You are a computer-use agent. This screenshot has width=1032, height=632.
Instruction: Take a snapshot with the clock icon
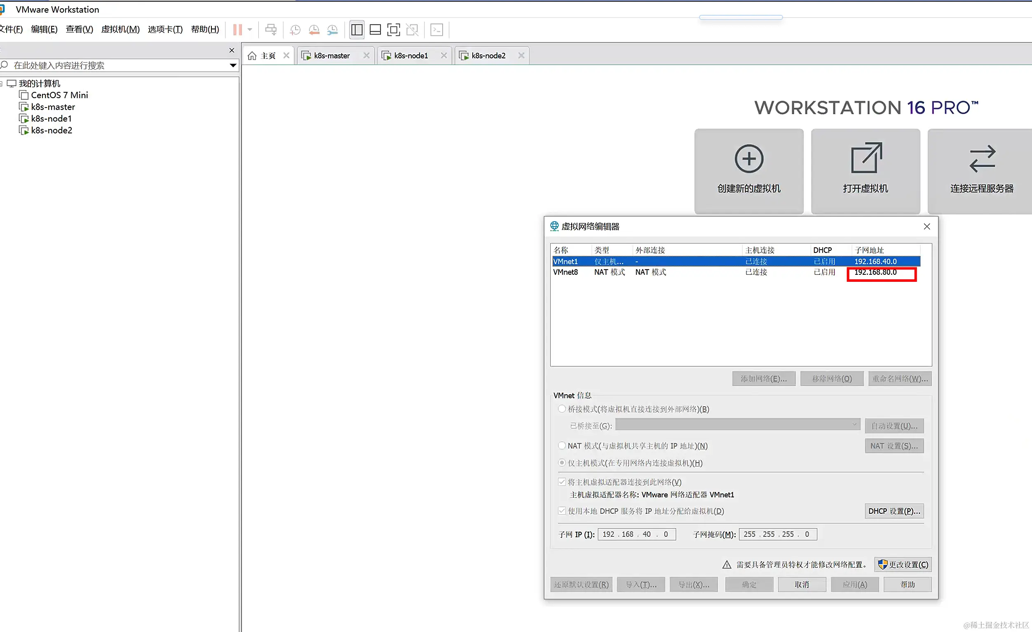click(295, 30)
